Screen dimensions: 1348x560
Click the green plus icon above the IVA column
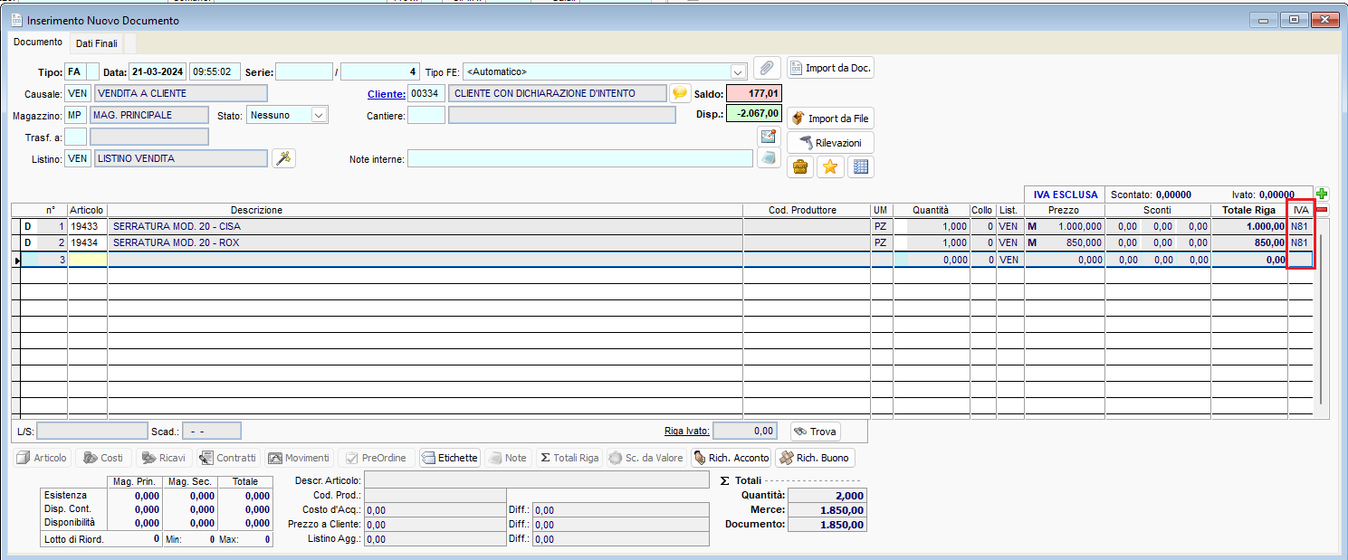[x=1321, y=193]
